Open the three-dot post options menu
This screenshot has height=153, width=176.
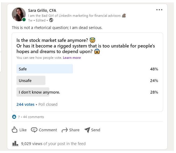point(159,10)
